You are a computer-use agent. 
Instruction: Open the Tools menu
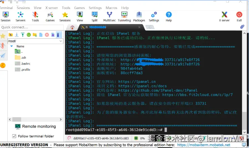tap(66, 8)
